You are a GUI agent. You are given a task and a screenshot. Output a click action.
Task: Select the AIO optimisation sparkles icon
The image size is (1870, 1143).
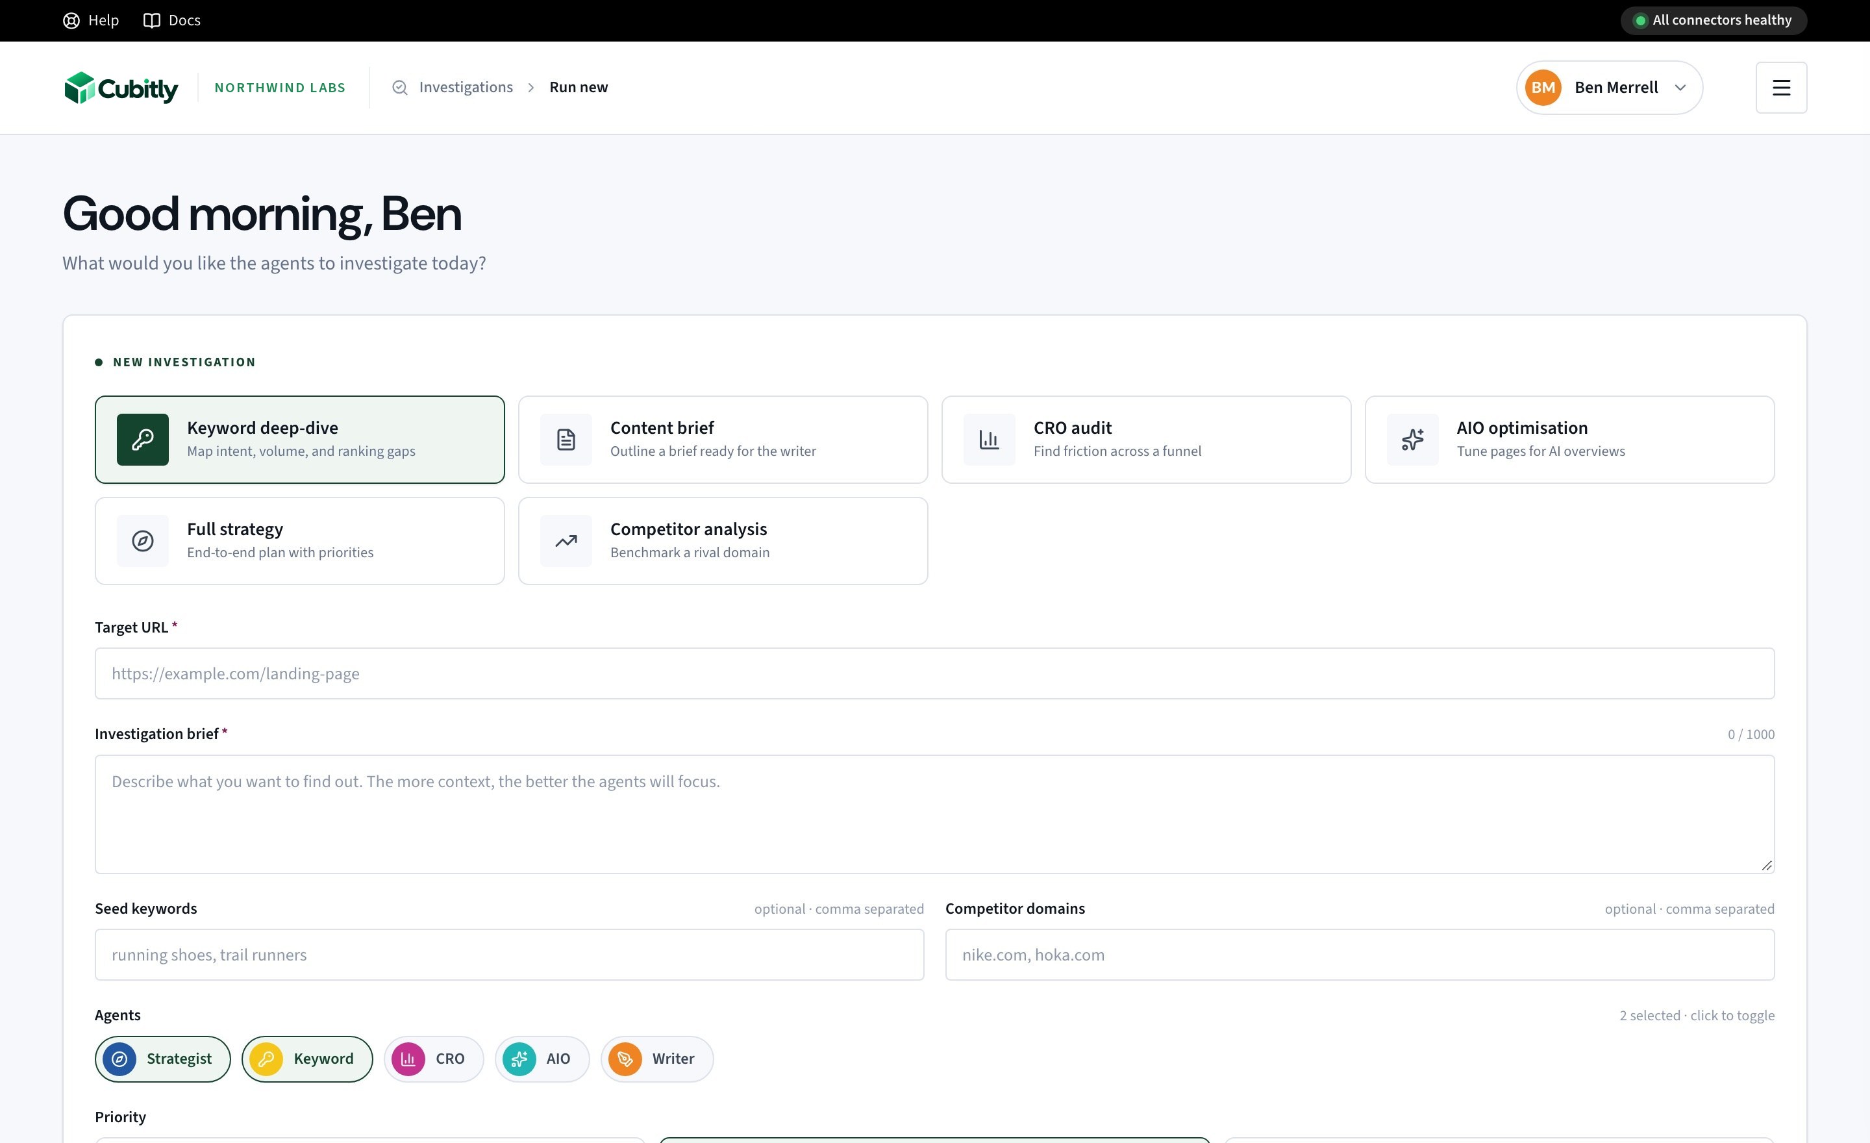pyautogui.click(x=1412, y=440)
